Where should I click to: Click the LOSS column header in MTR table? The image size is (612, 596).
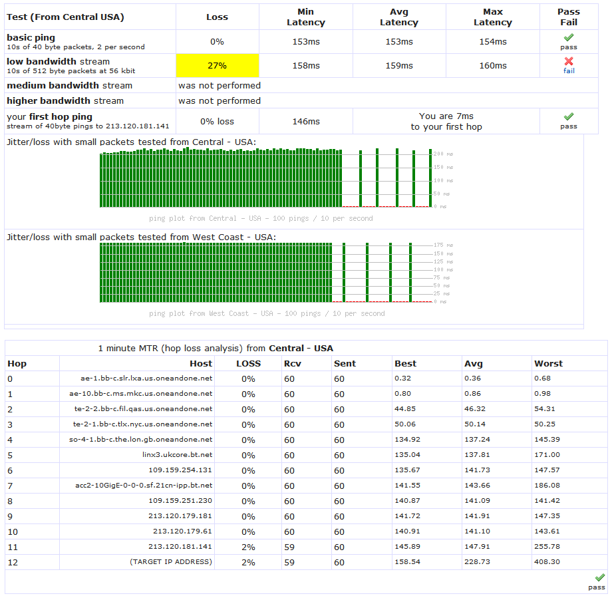(x=248, y=363)
